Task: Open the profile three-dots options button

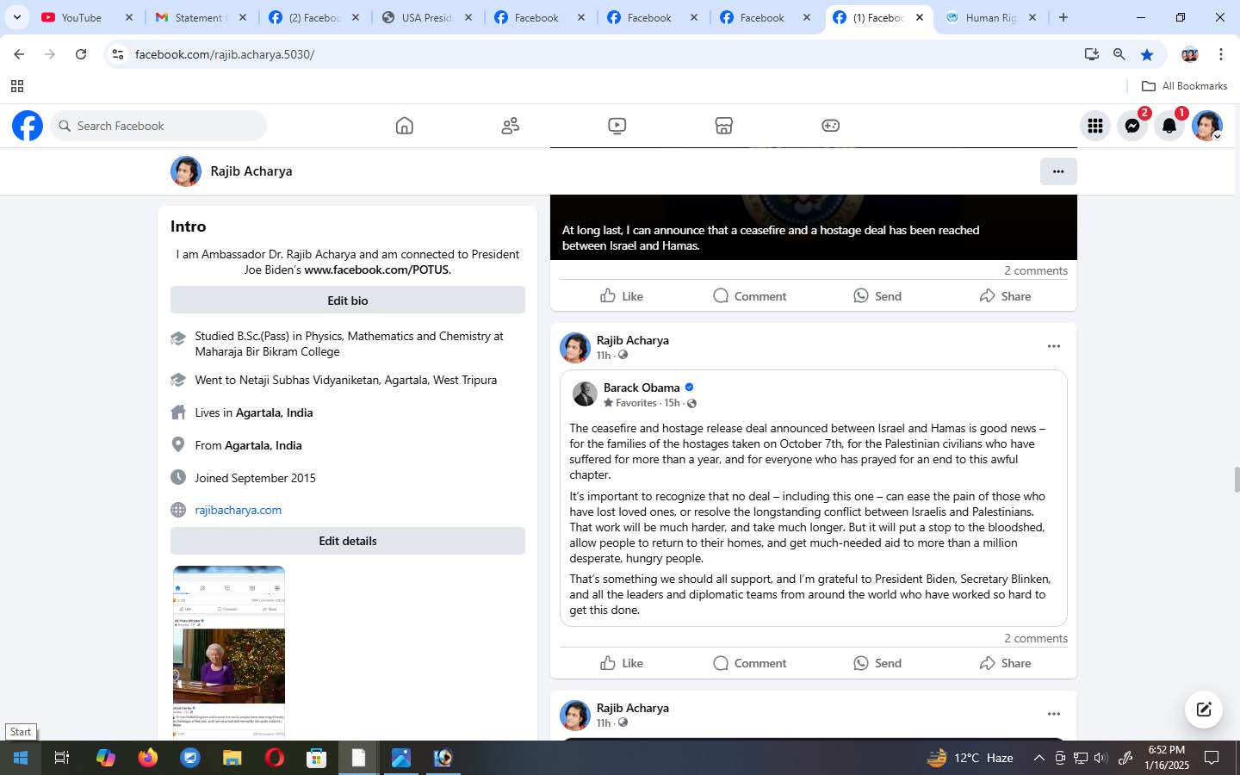Action: click(1058, 171)
